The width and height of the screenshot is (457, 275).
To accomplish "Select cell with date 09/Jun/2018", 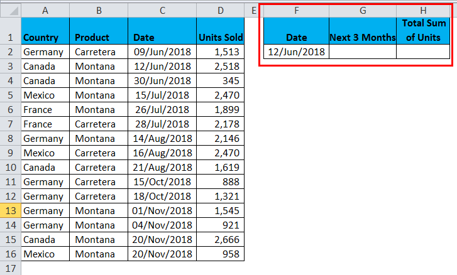I will coord(162,51).
